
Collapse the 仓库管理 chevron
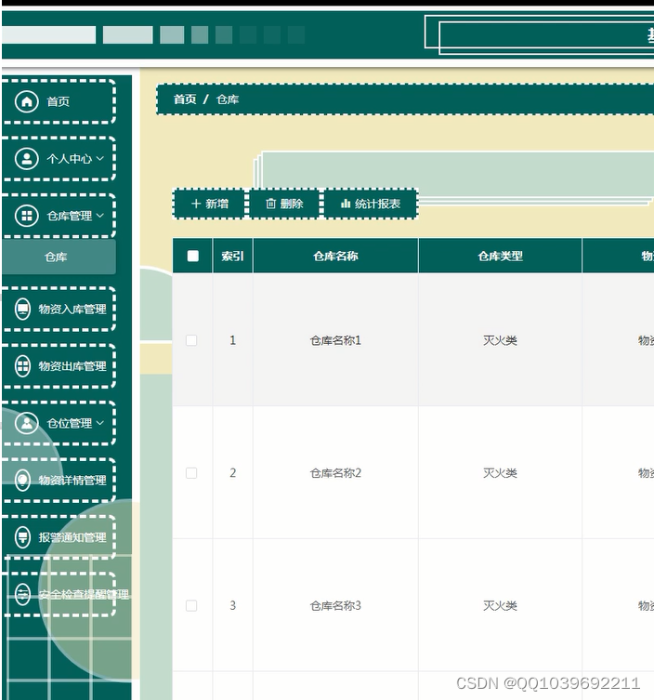(100, 216)
